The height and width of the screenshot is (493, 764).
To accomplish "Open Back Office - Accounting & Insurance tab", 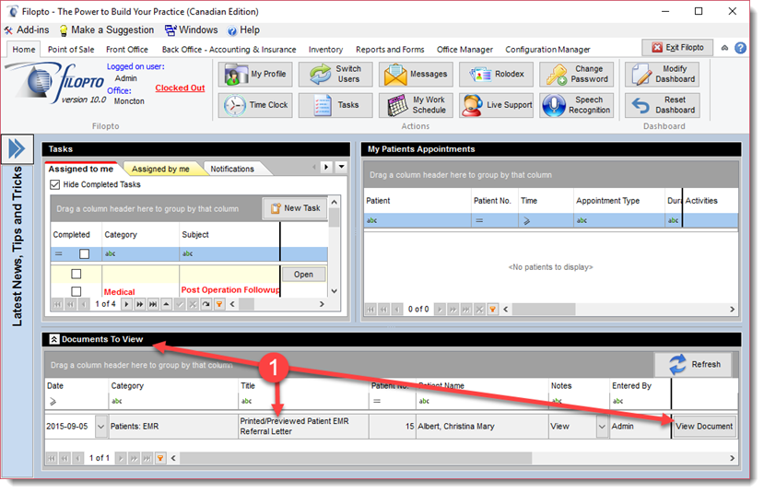I will (x=229, y=49).
